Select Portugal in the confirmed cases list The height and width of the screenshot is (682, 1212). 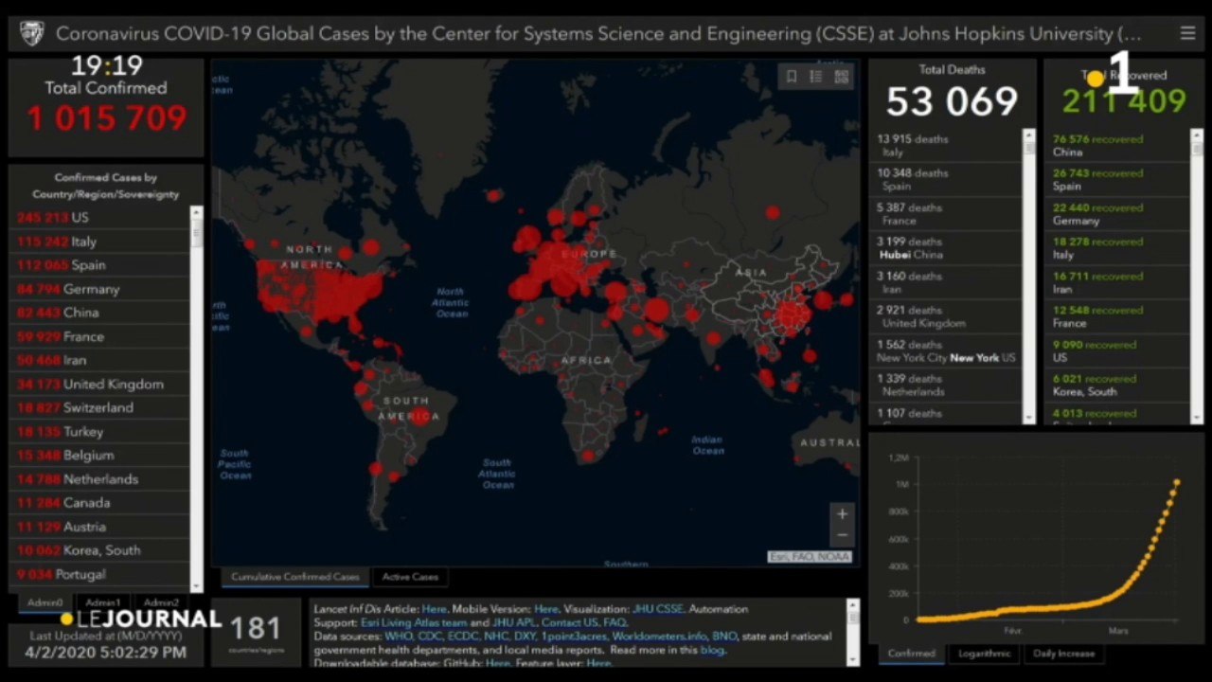pyautogui.click(x=99, y=574)
